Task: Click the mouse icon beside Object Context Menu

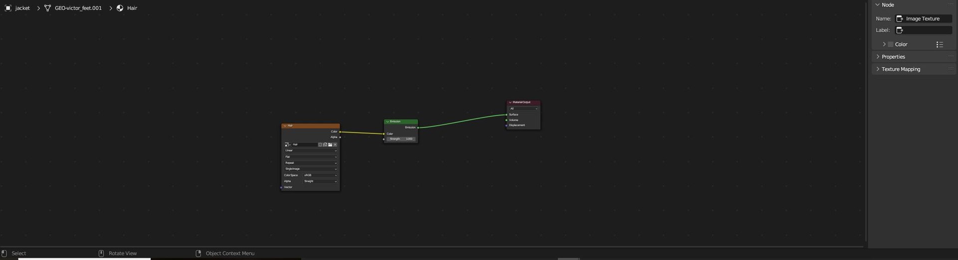Action: click(x=198, y=253)
